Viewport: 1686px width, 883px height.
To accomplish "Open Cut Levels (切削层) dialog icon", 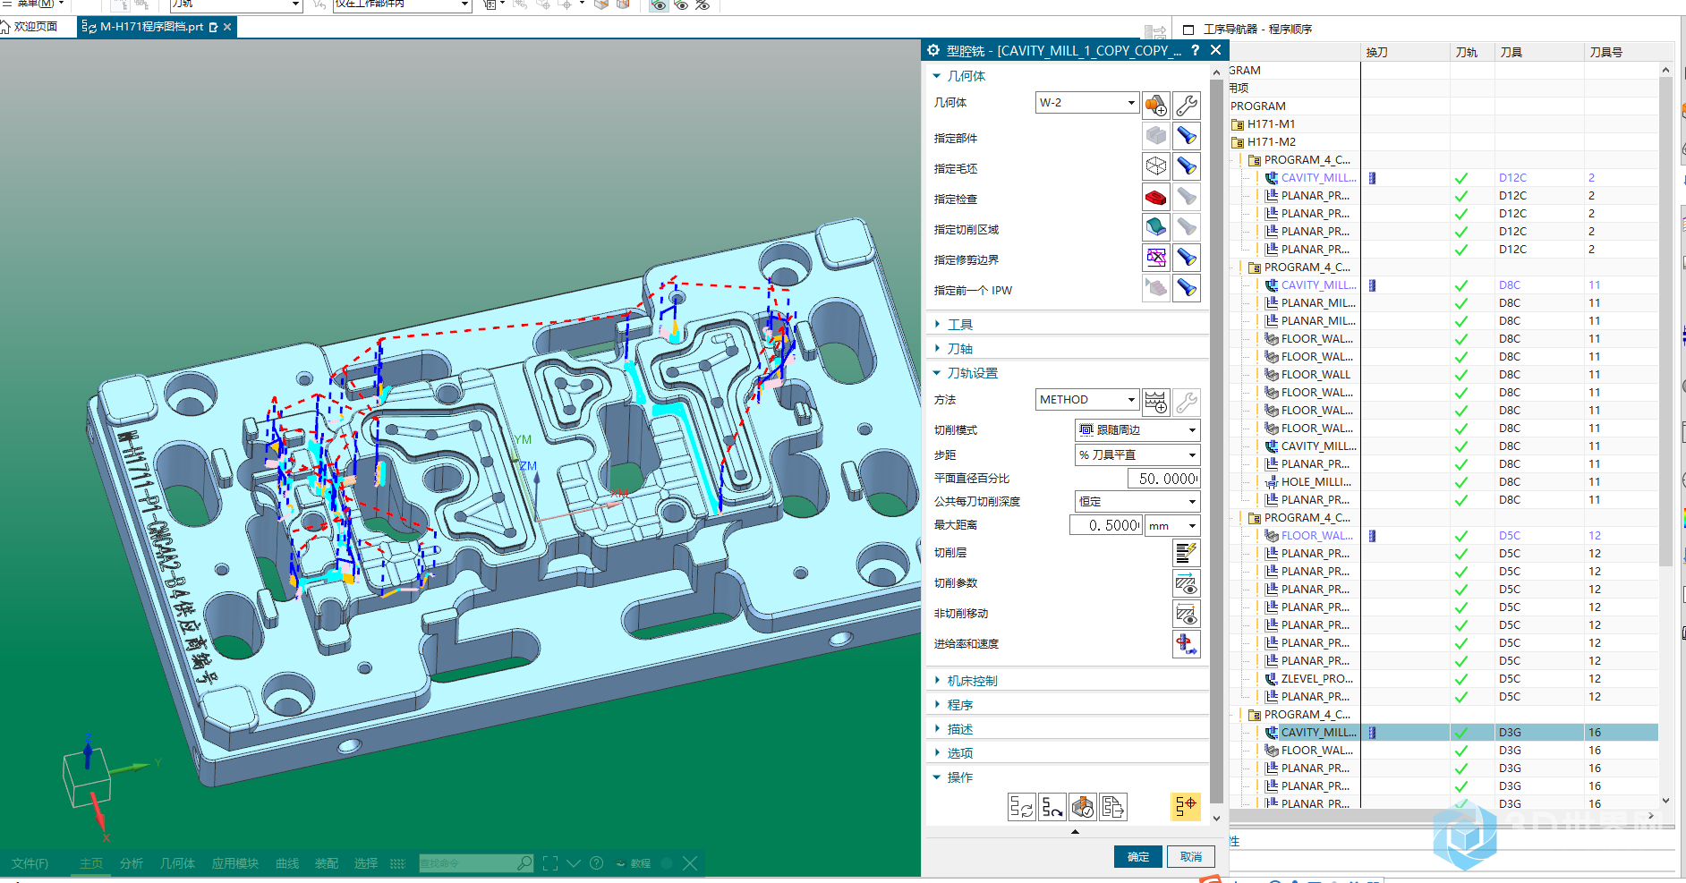I will tap(1187, 553).
